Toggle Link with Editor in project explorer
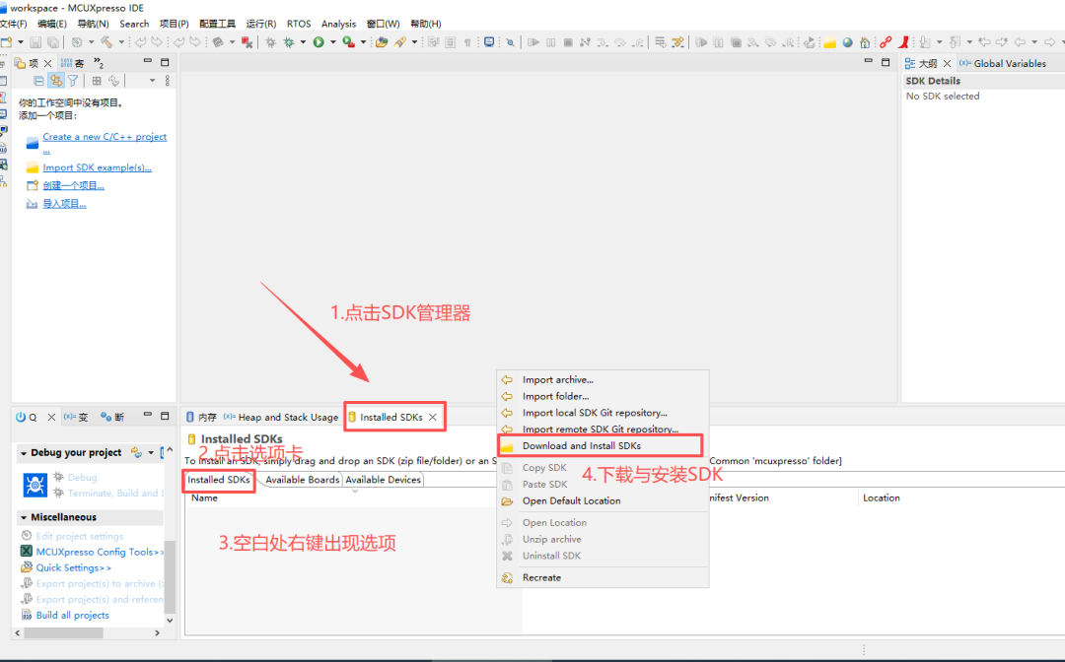Viewport: 1065px width, 662px height. (x=55, y=81)
